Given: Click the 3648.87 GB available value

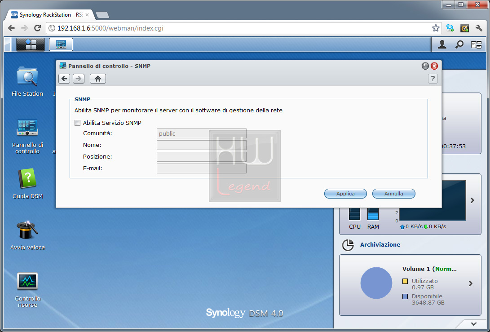Looking at the screenshot, I should click(428, 303).
